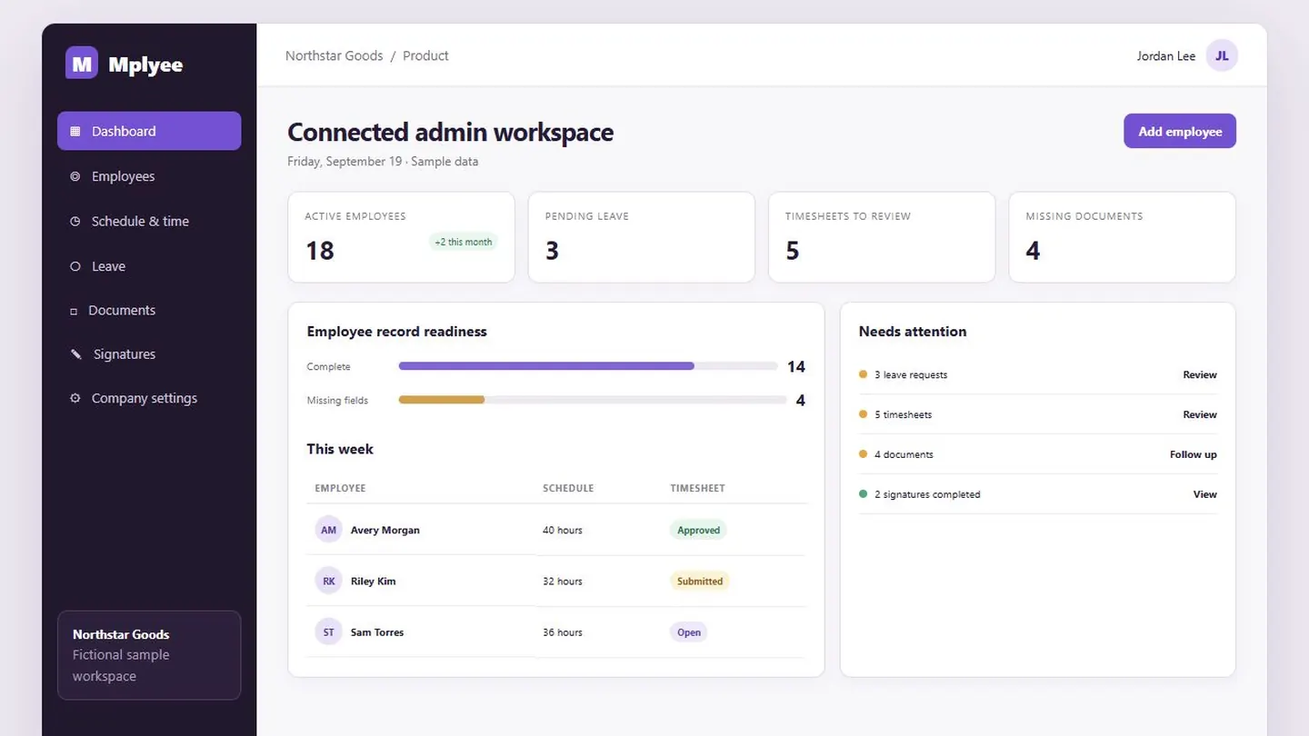Follow up on 4 documents
The image size is (1309, 736).
click(1193, 454)
